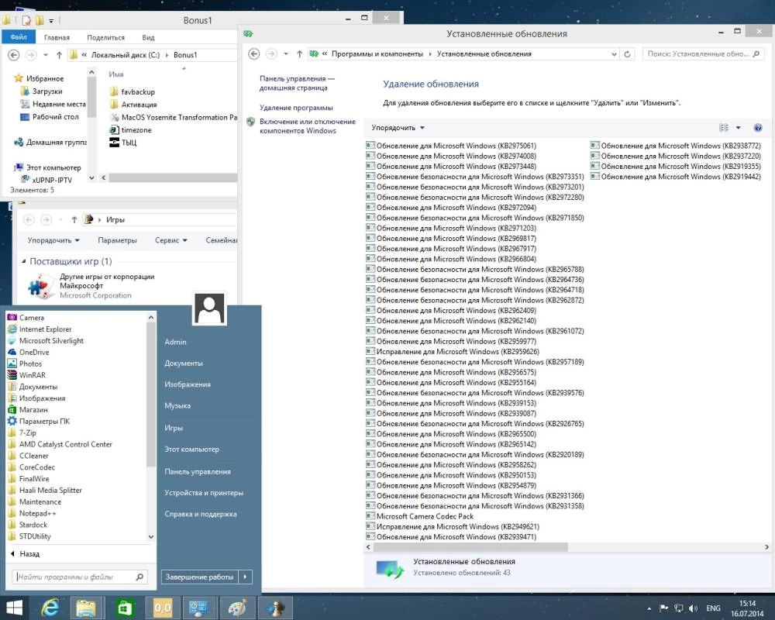The height and width of the screenshot is (620, 775).
Task: Open Документы from Start menu right pane
Action: point(184,363)
